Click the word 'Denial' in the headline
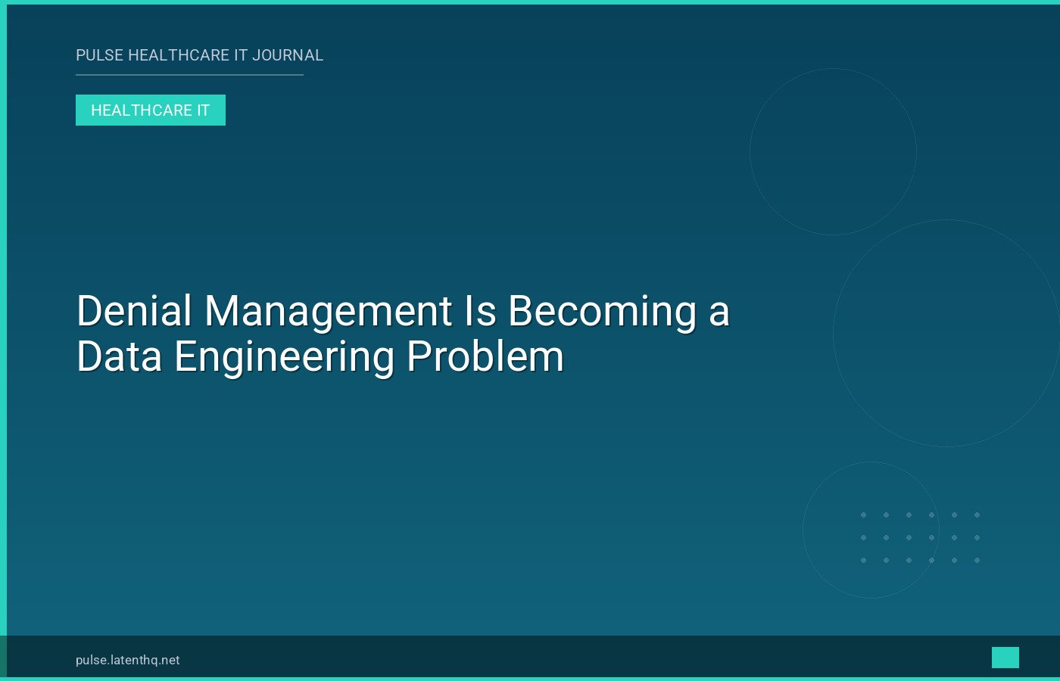The height and width of the screenshot is (681, 1060). (x=135, y=311)
